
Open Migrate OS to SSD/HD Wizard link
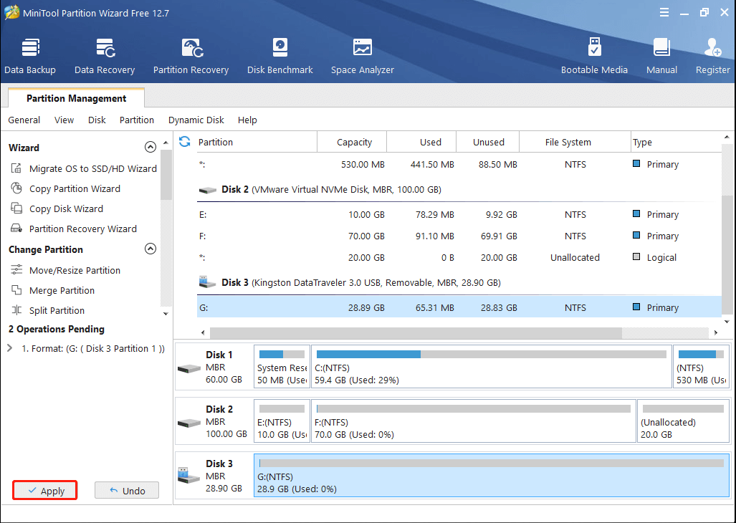coord(93,168)
